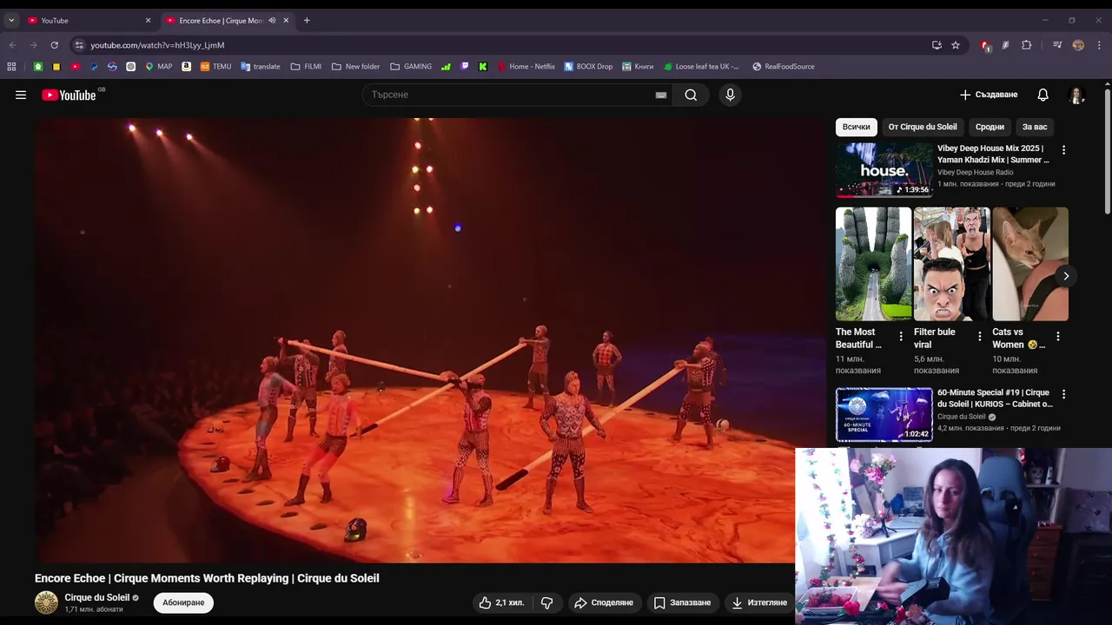The height and width of the screenshot is (625, 1112).
Task: Open options for the Filter bule viral short
Action: (979, 336)
